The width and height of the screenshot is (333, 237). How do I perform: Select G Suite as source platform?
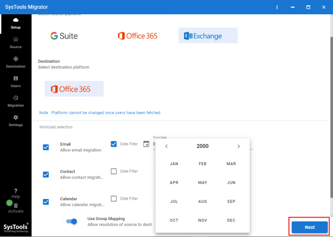64,36
